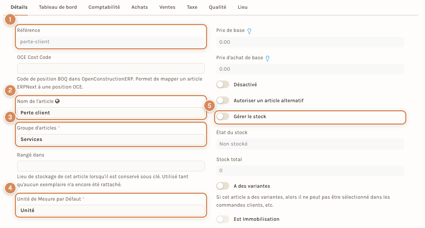425x228 pixels.
Task: Click the Gérer le stock label text
Action: click(250, 116)
